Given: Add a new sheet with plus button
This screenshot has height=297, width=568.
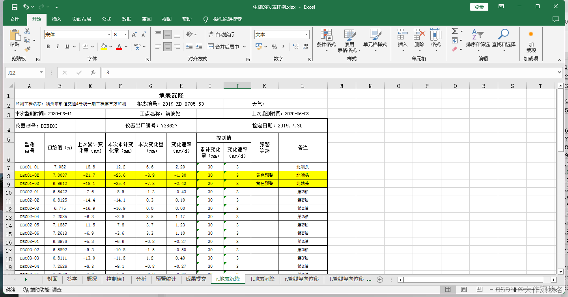Looking at the screenshot, I should (x=380, y=279).
